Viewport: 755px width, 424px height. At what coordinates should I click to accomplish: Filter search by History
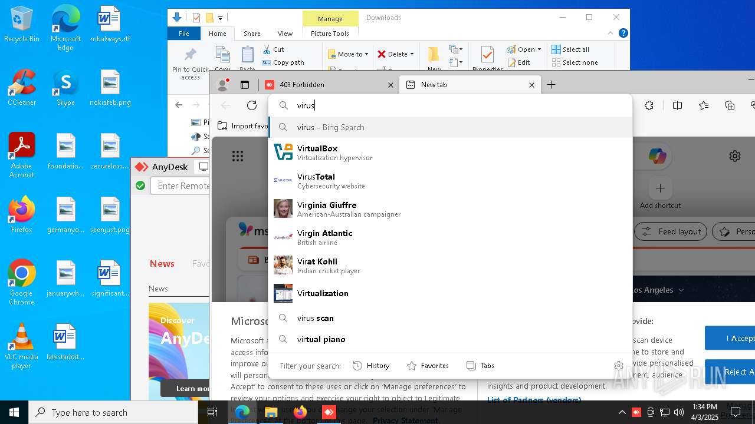pos(371,366)
